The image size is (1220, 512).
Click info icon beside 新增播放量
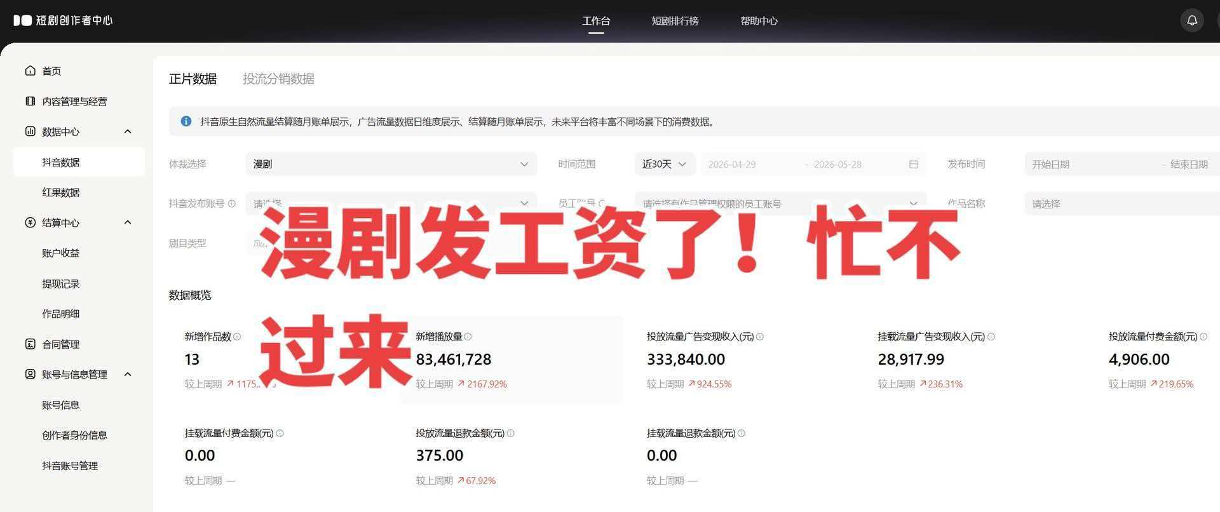pos(468,337)
